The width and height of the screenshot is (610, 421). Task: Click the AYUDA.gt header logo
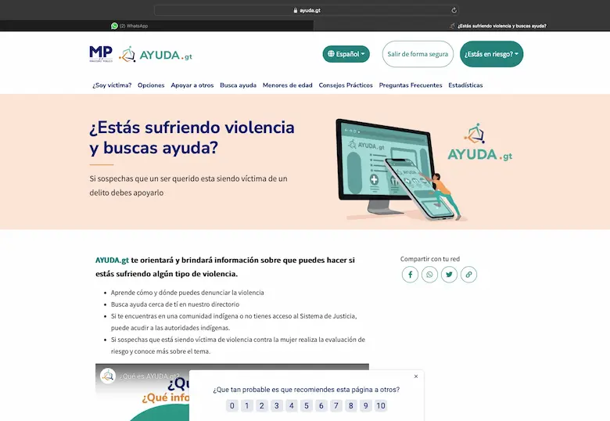156,55
